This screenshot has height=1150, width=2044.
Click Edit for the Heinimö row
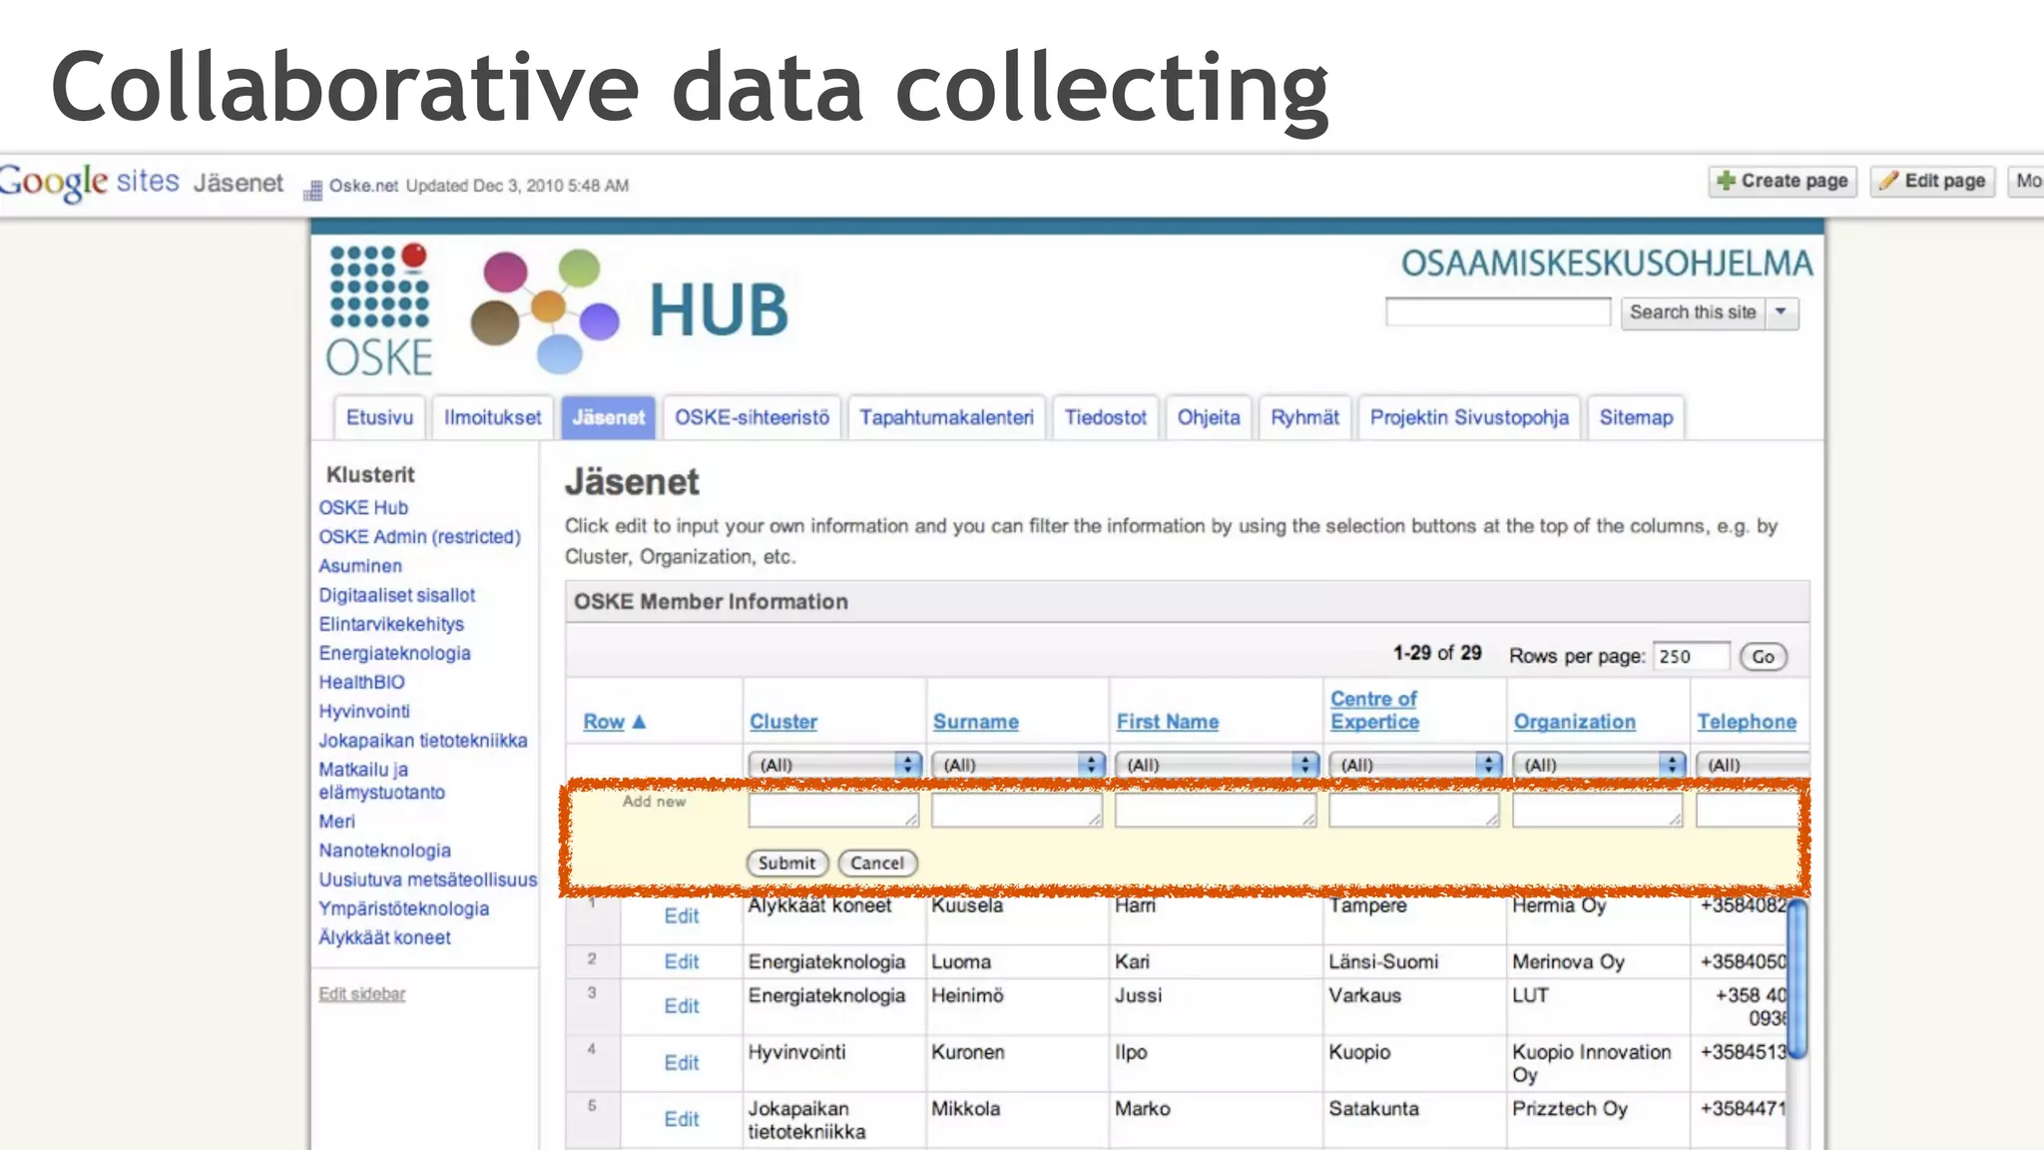(682, 1005)
